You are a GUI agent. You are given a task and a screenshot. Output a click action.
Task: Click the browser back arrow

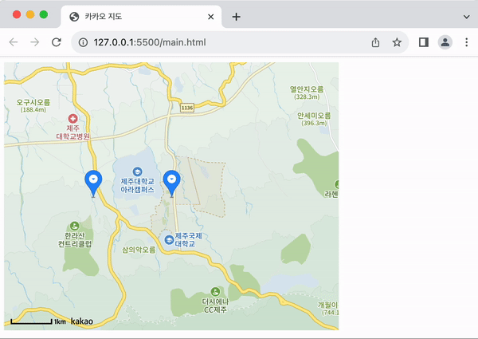coord(14,42)
